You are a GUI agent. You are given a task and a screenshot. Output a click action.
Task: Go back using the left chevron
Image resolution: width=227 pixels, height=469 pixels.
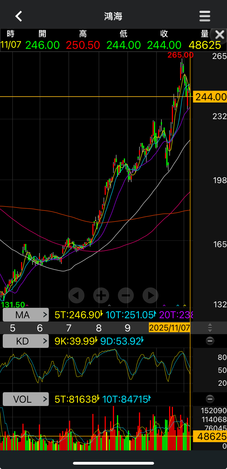pyautogui.click(x=19, y=16)
